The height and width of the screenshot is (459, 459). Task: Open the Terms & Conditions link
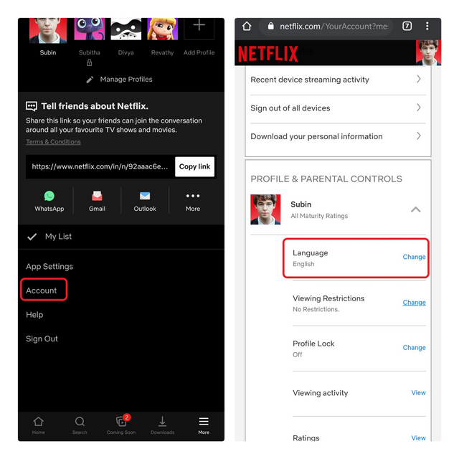click(53, 142)
